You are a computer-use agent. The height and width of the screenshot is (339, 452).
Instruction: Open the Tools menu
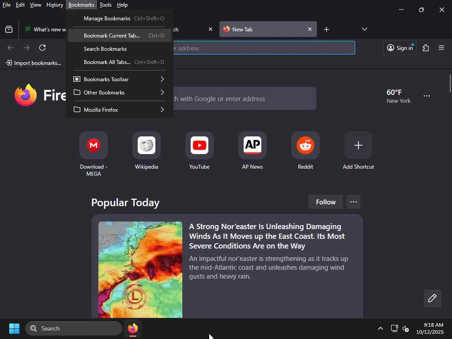point(105,5)
